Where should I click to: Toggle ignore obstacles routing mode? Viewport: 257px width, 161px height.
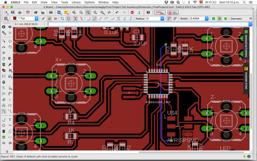tap(43, 19)
